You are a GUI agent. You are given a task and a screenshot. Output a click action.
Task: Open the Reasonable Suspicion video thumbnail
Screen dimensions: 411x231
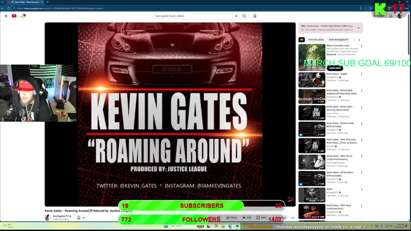(x=312, y=96)
